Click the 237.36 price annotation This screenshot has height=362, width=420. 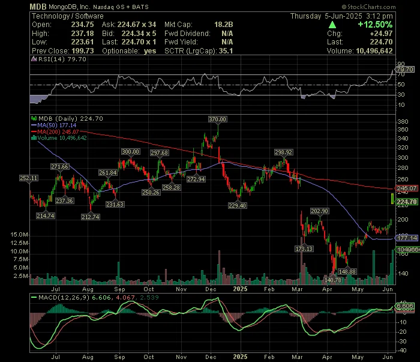point(65,201)
